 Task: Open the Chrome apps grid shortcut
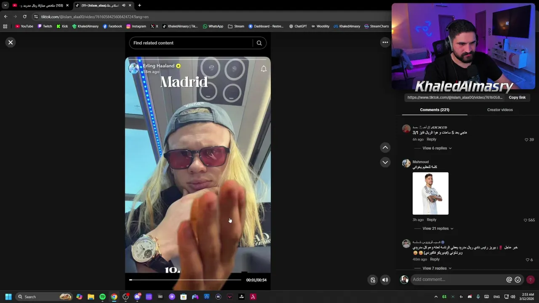5,27
